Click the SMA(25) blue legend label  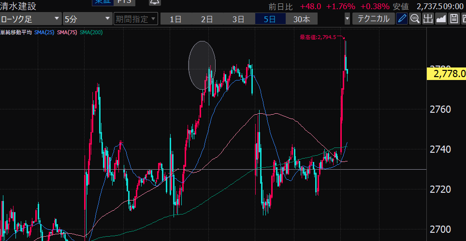pyautogui.click(x=44, y=32)
